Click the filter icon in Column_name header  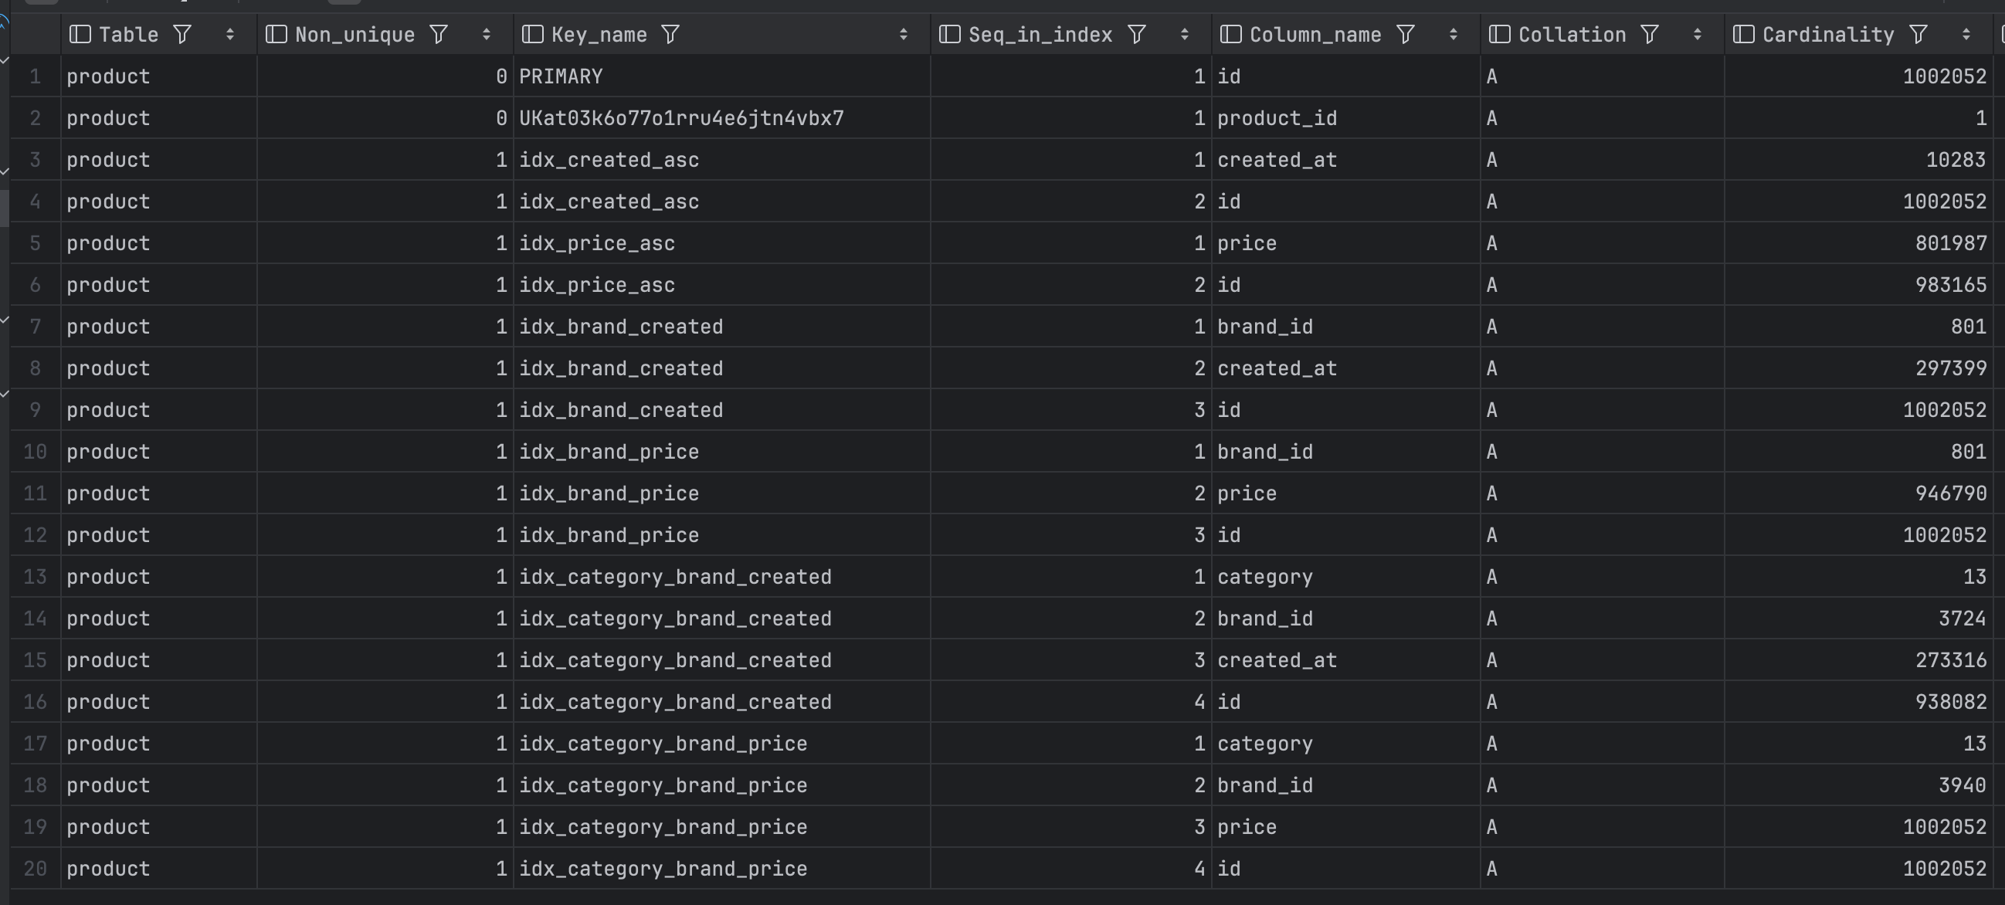[1405, 34]
